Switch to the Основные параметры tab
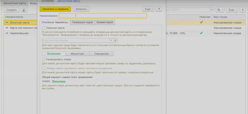 (x=55, y=22)
